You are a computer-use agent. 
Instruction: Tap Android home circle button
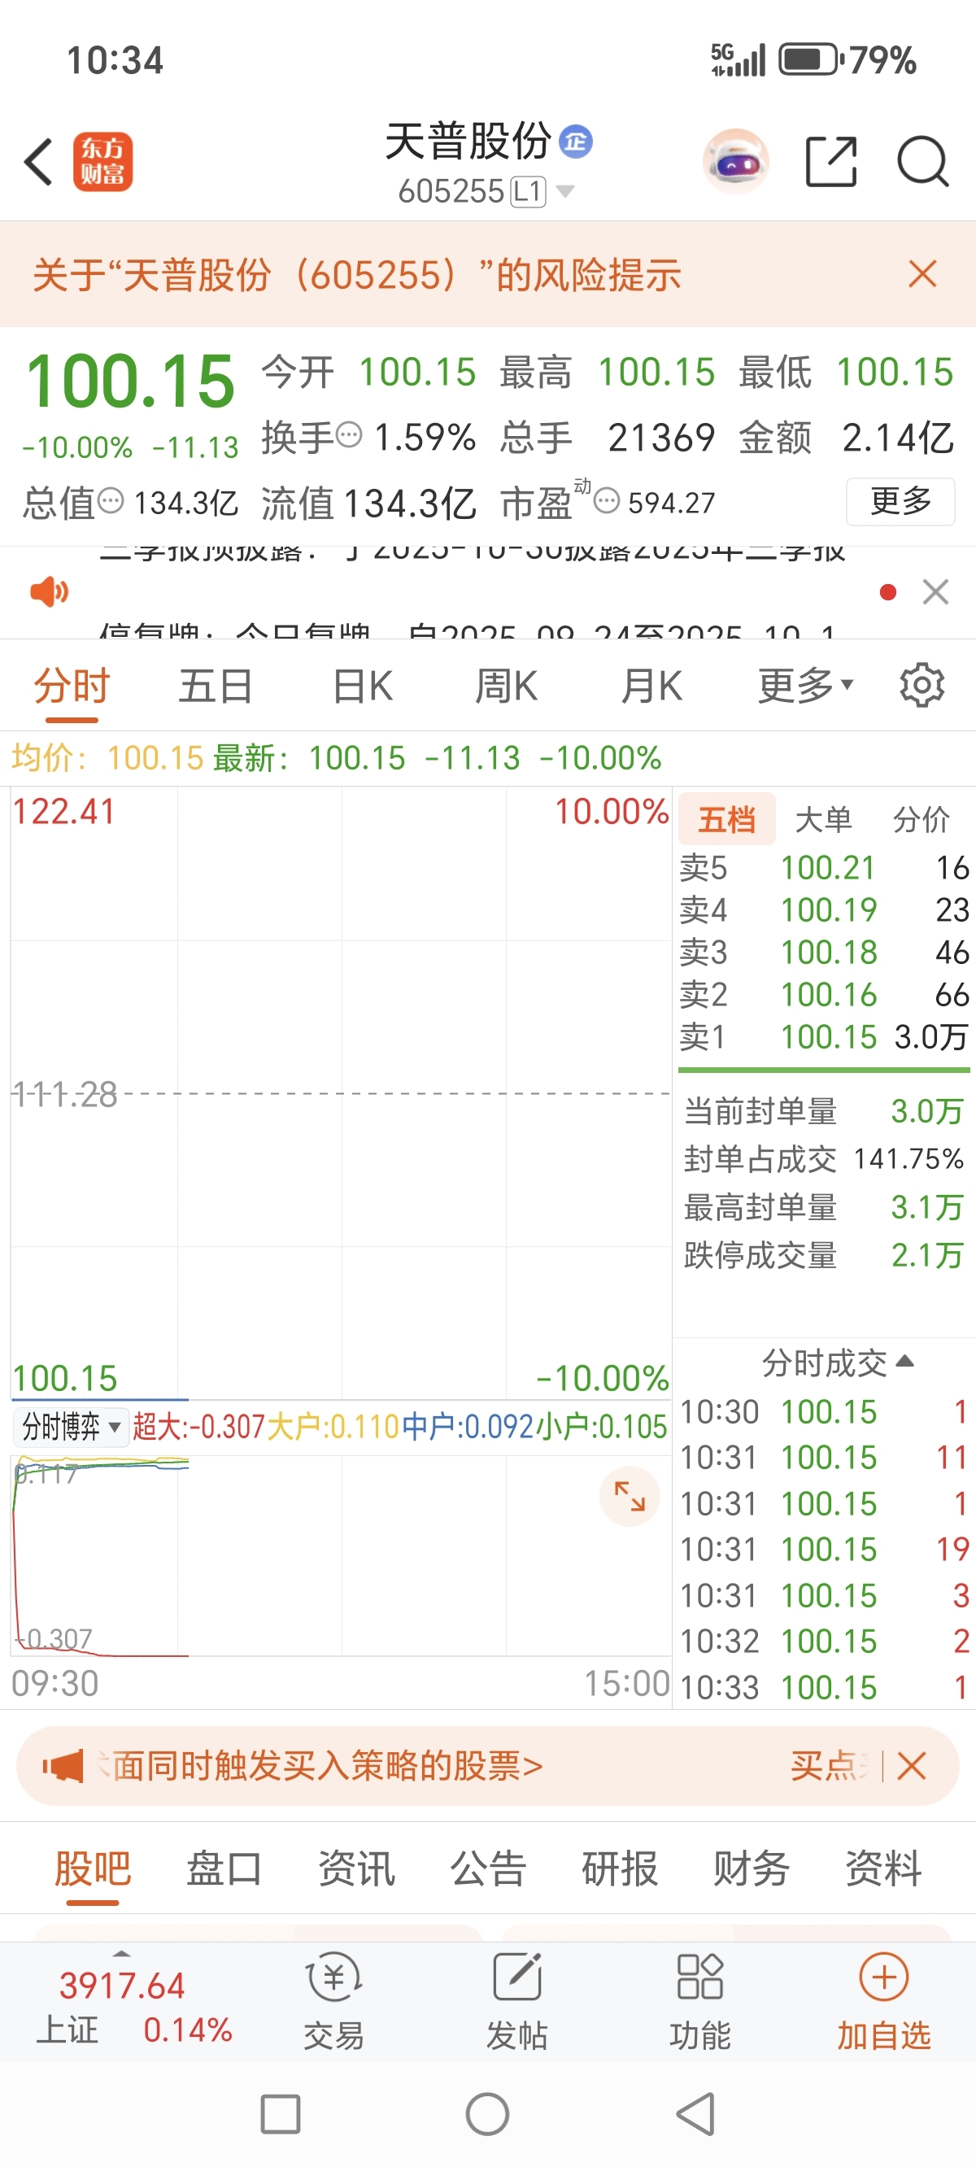pyautogui.click(x=488, y=2114)
